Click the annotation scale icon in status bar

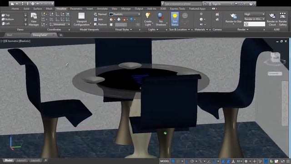coord(238,161)
